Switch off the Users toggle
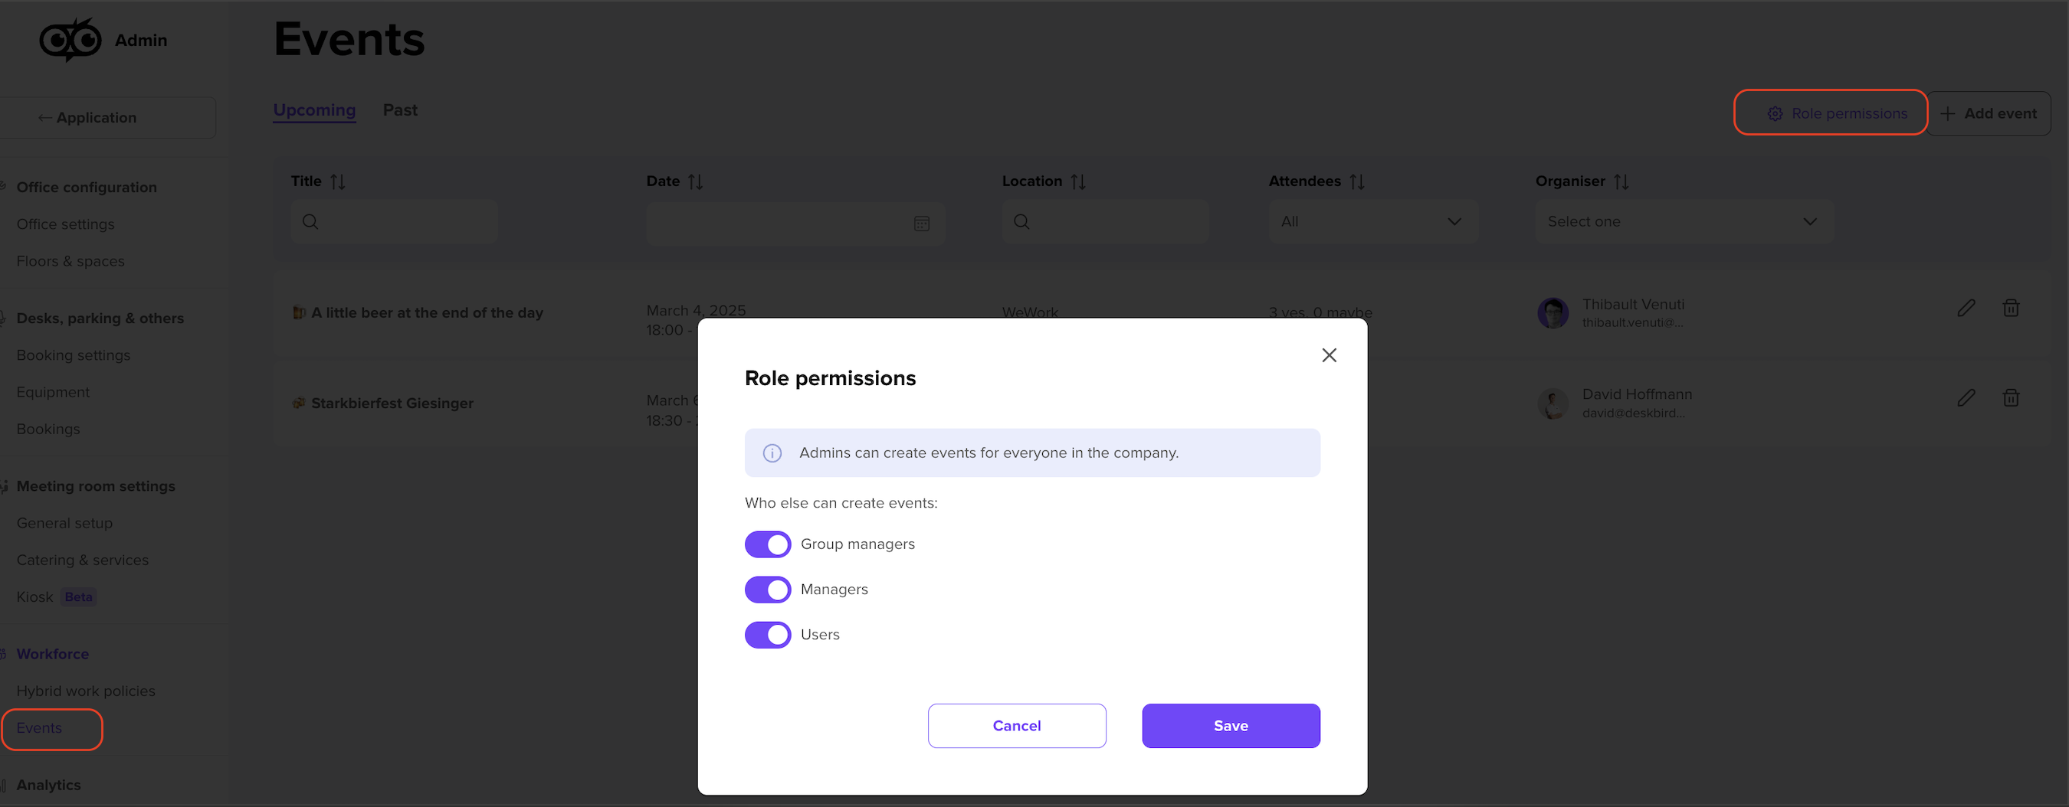2069x807 pixels. point(767,635)
